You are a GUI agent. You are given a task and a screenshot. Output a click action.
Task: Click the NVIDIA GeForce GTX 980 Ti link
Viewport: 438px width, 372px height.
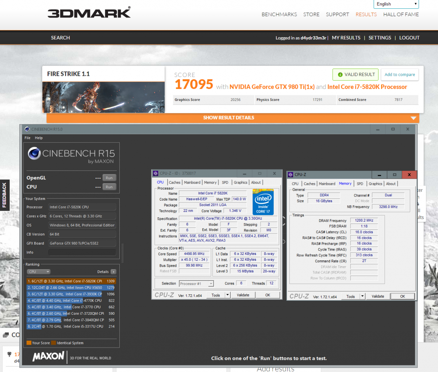coord(272,87)
